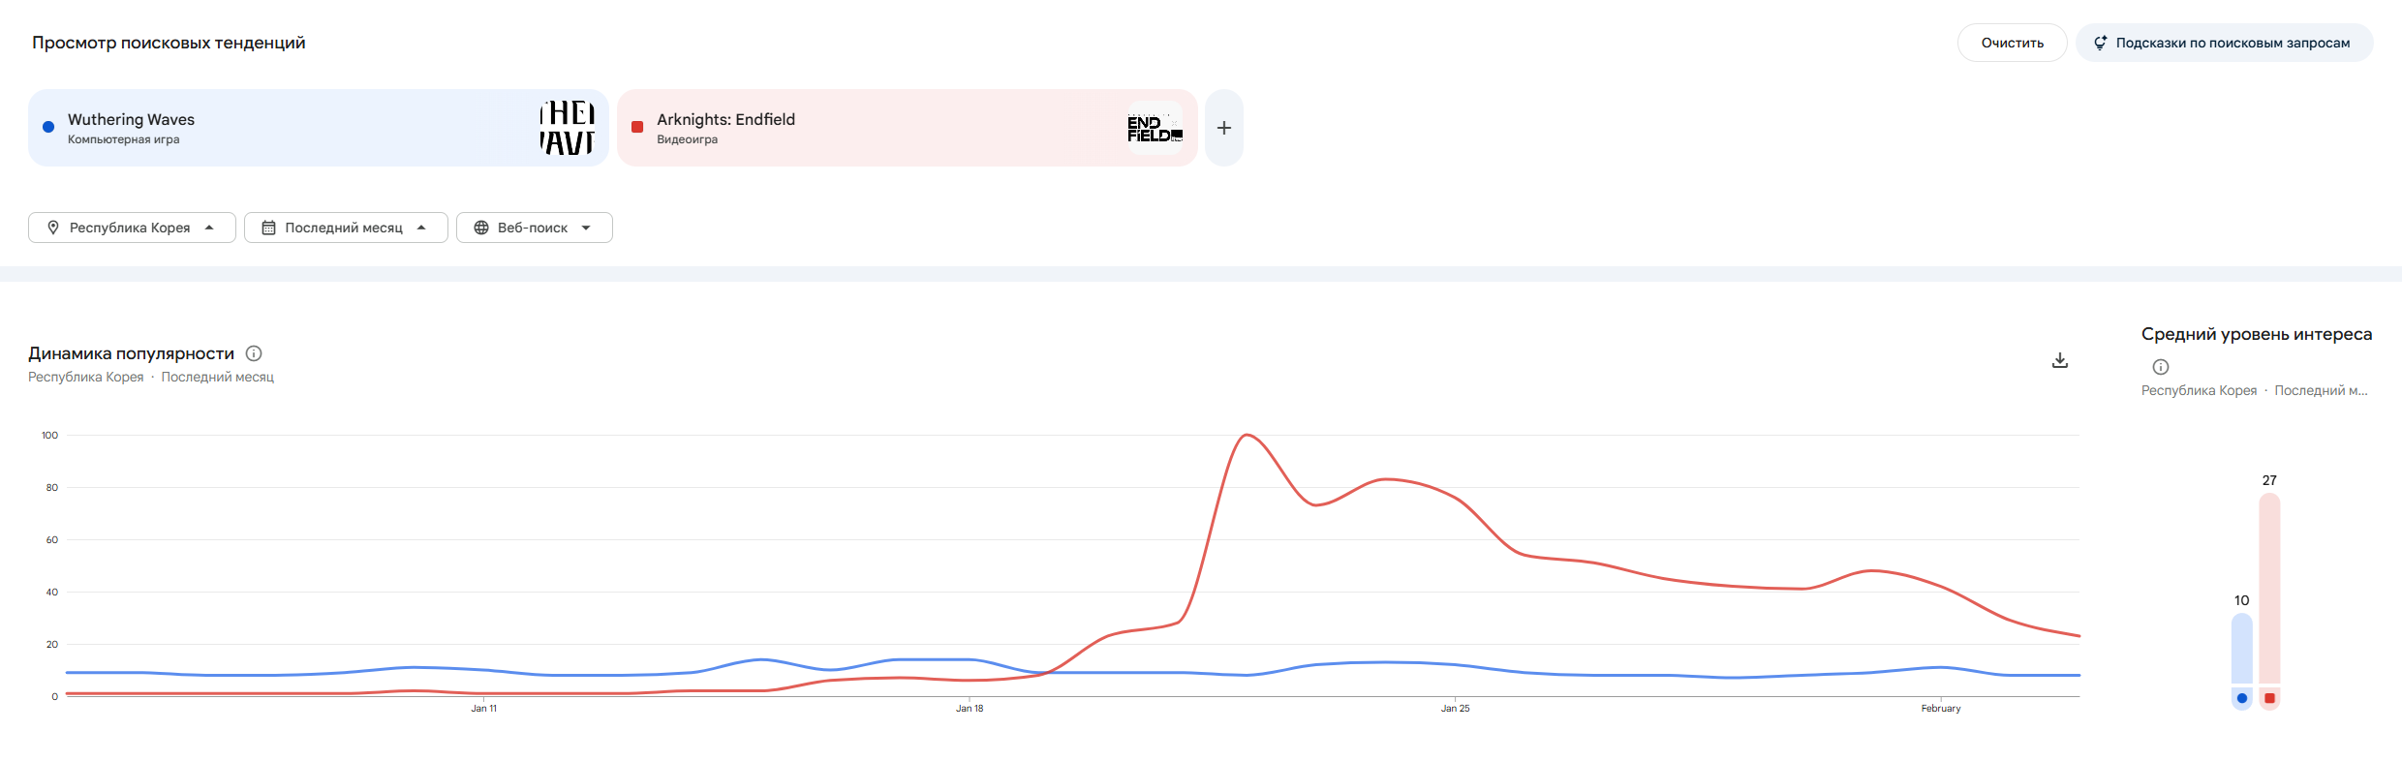This screenshot has height=761, width=2402.
Task: Open Подсказки по поисковым запросам
Action: pyautogui.click(x=2224, y=43)
